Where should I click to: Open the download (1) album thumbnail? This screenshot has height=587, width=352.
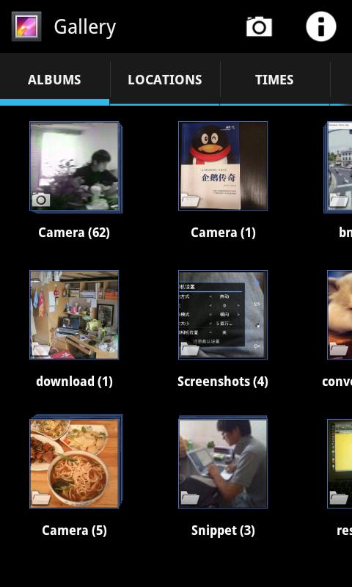coord(74,315)
